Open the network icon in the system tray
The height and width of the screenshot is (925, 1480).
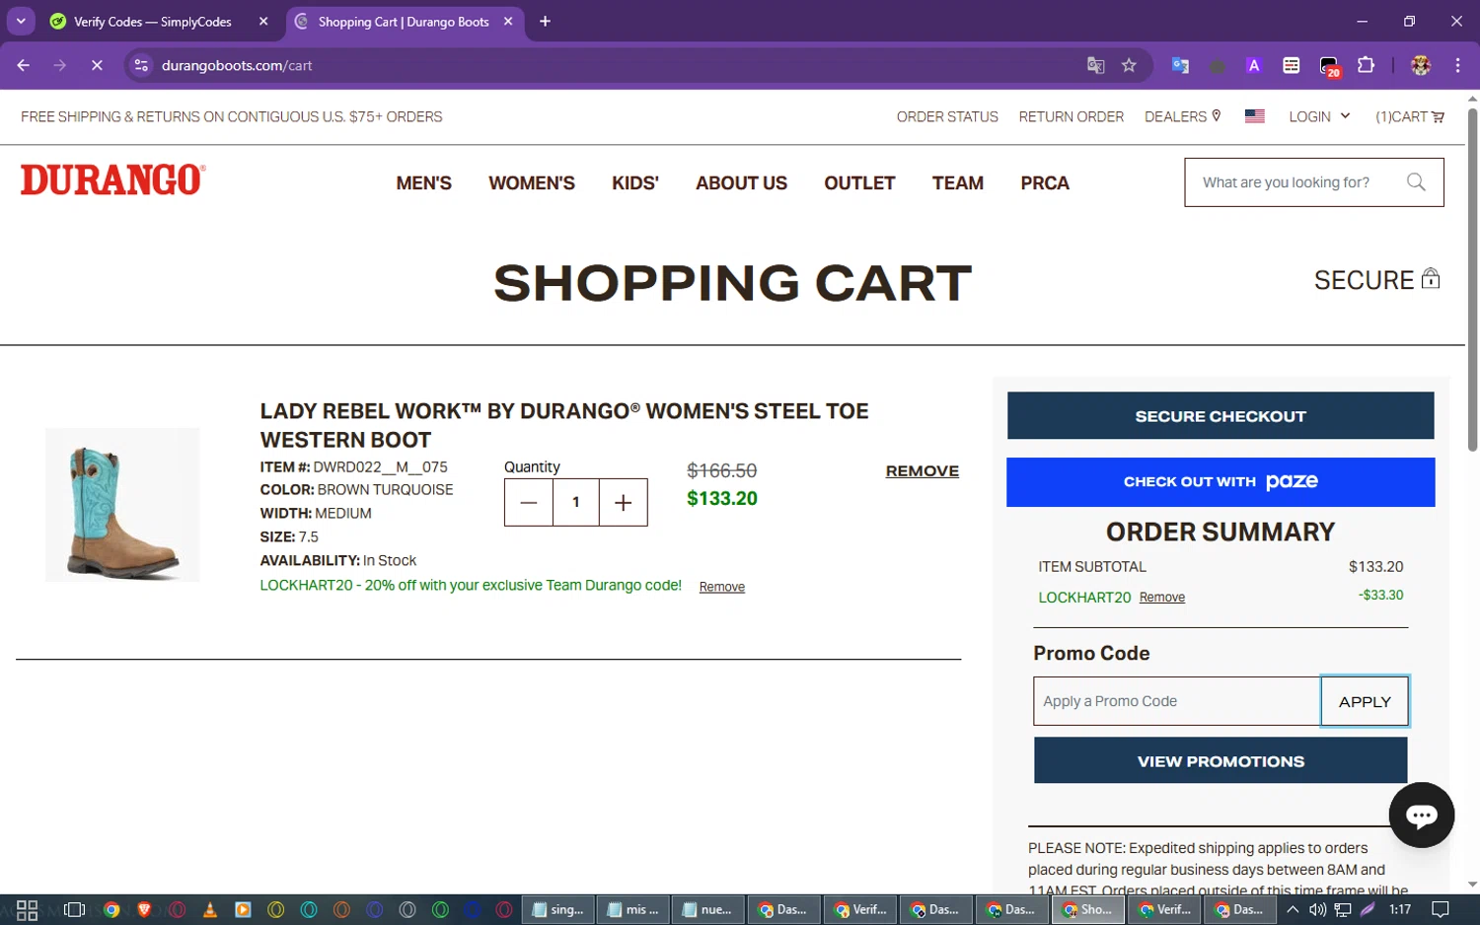point(1343,909)
